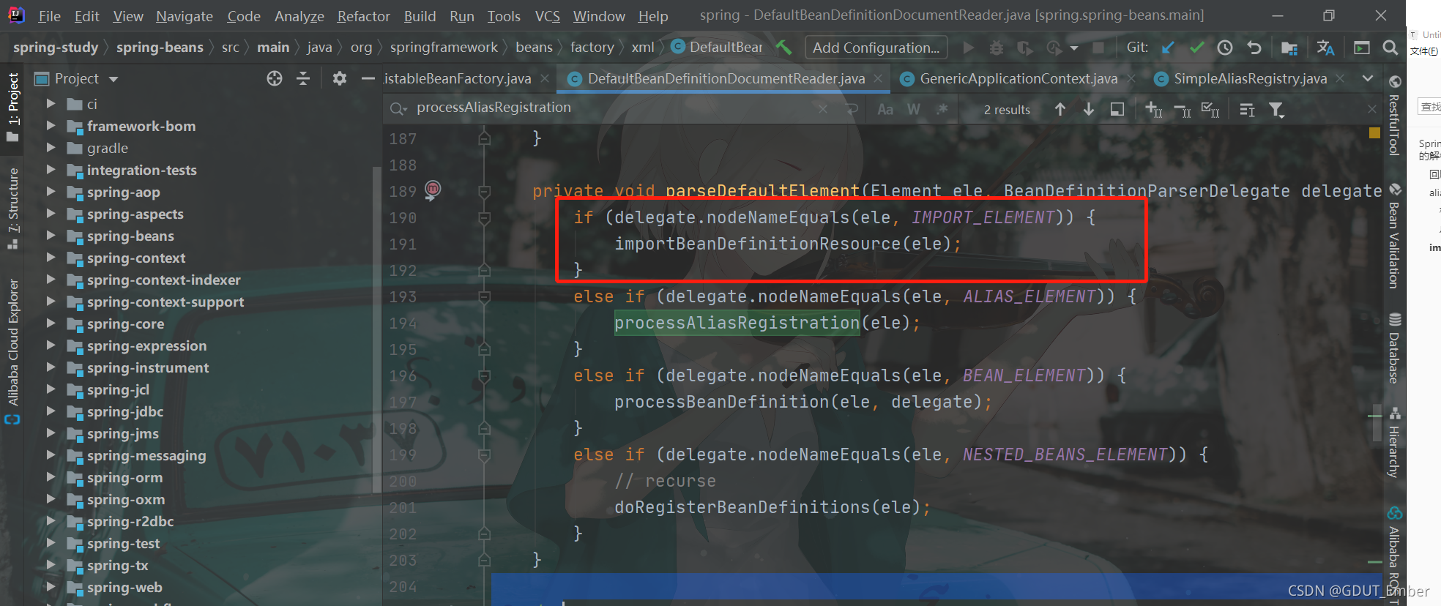Toggle fold marker on line 193
This screenshot has width=1441, height=606.
484,297
